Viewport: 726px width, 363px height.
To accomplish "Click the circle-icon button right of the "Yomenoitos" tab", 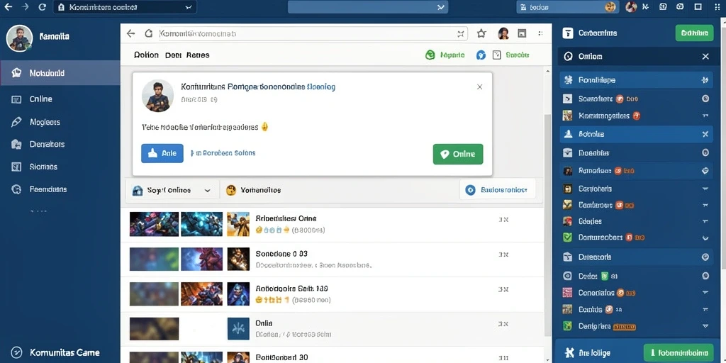I will (498, 190).
